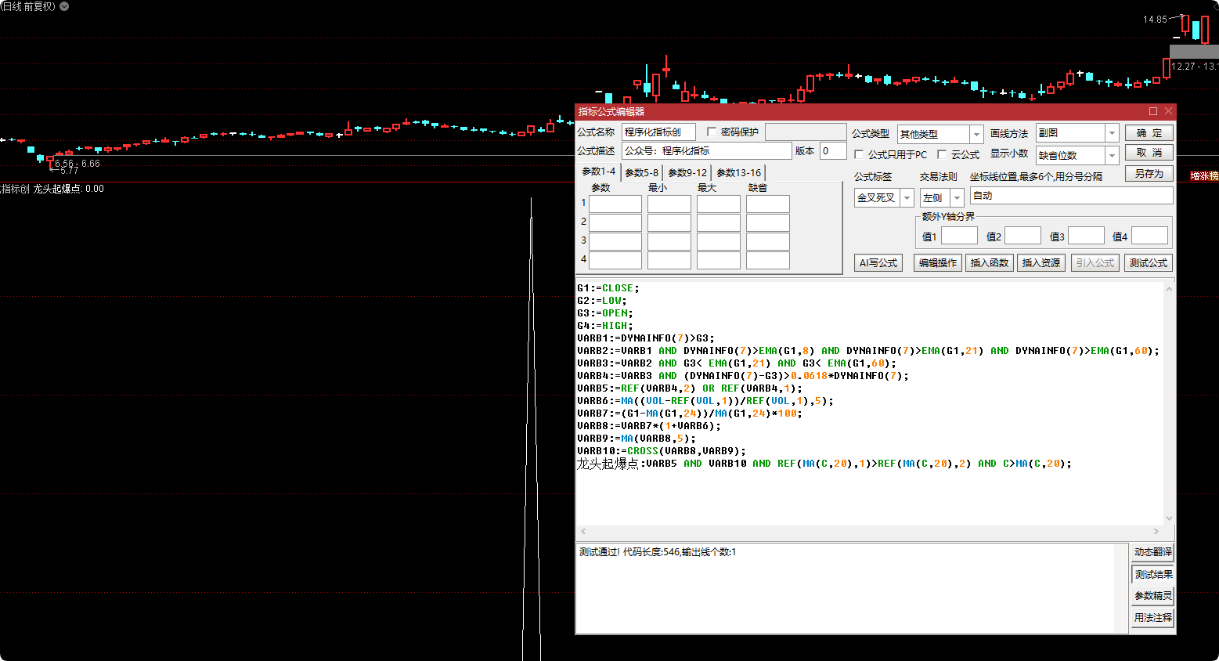Click the code editor scroll-down arrow

click(1169, 518)
